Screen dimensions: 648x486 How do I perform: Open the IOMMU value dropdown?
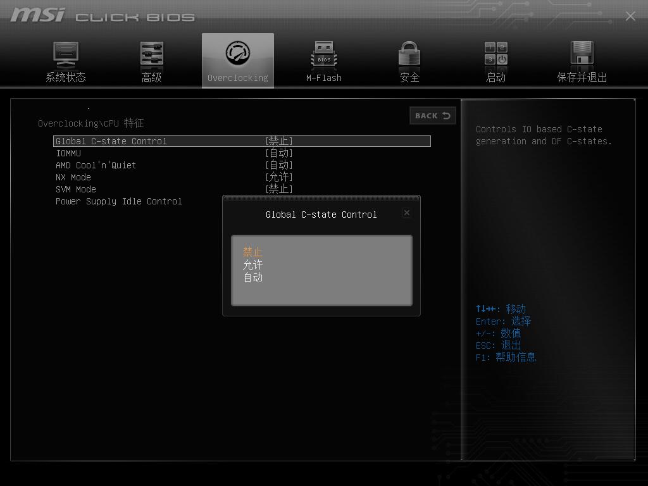click(x=279, y=153)
